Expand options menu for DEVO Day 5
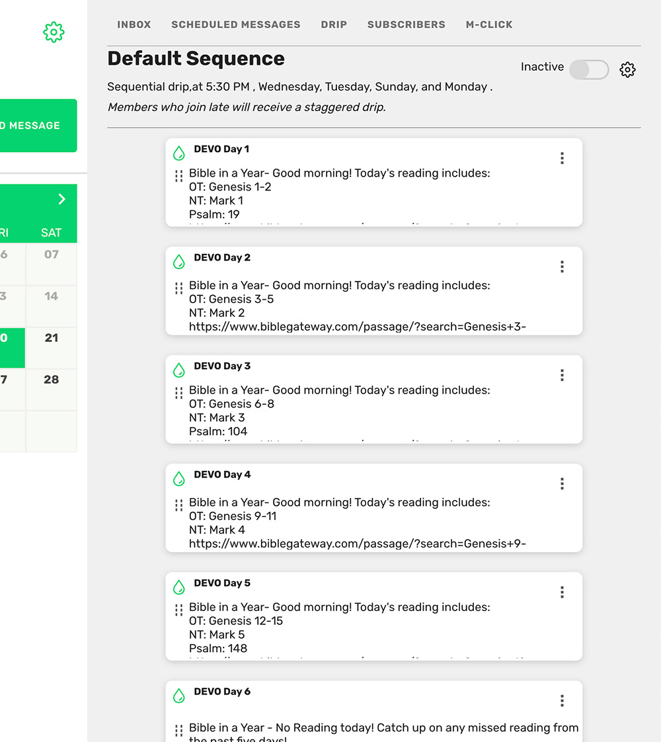 (562, 592)
